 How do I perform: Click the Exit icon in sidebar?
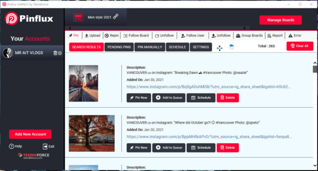pyautogui.click(x=46, y=146)
